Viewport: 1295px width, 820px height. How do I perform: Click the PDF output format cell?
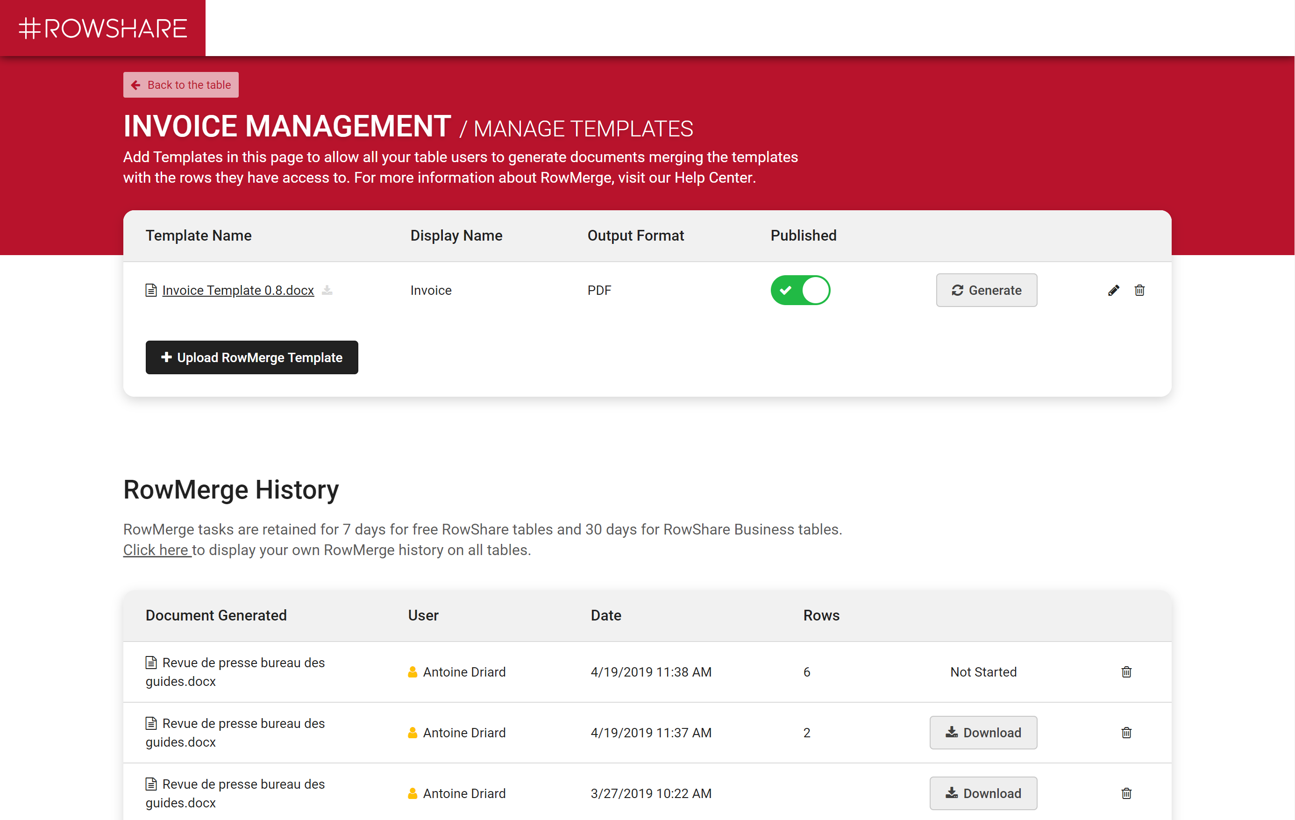pyautogui.click(x=599, y=290)
